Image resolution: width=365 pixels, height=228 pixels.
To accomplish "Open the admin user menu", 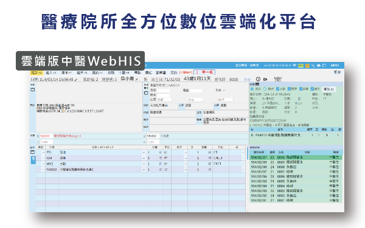I will coord(335,66).
